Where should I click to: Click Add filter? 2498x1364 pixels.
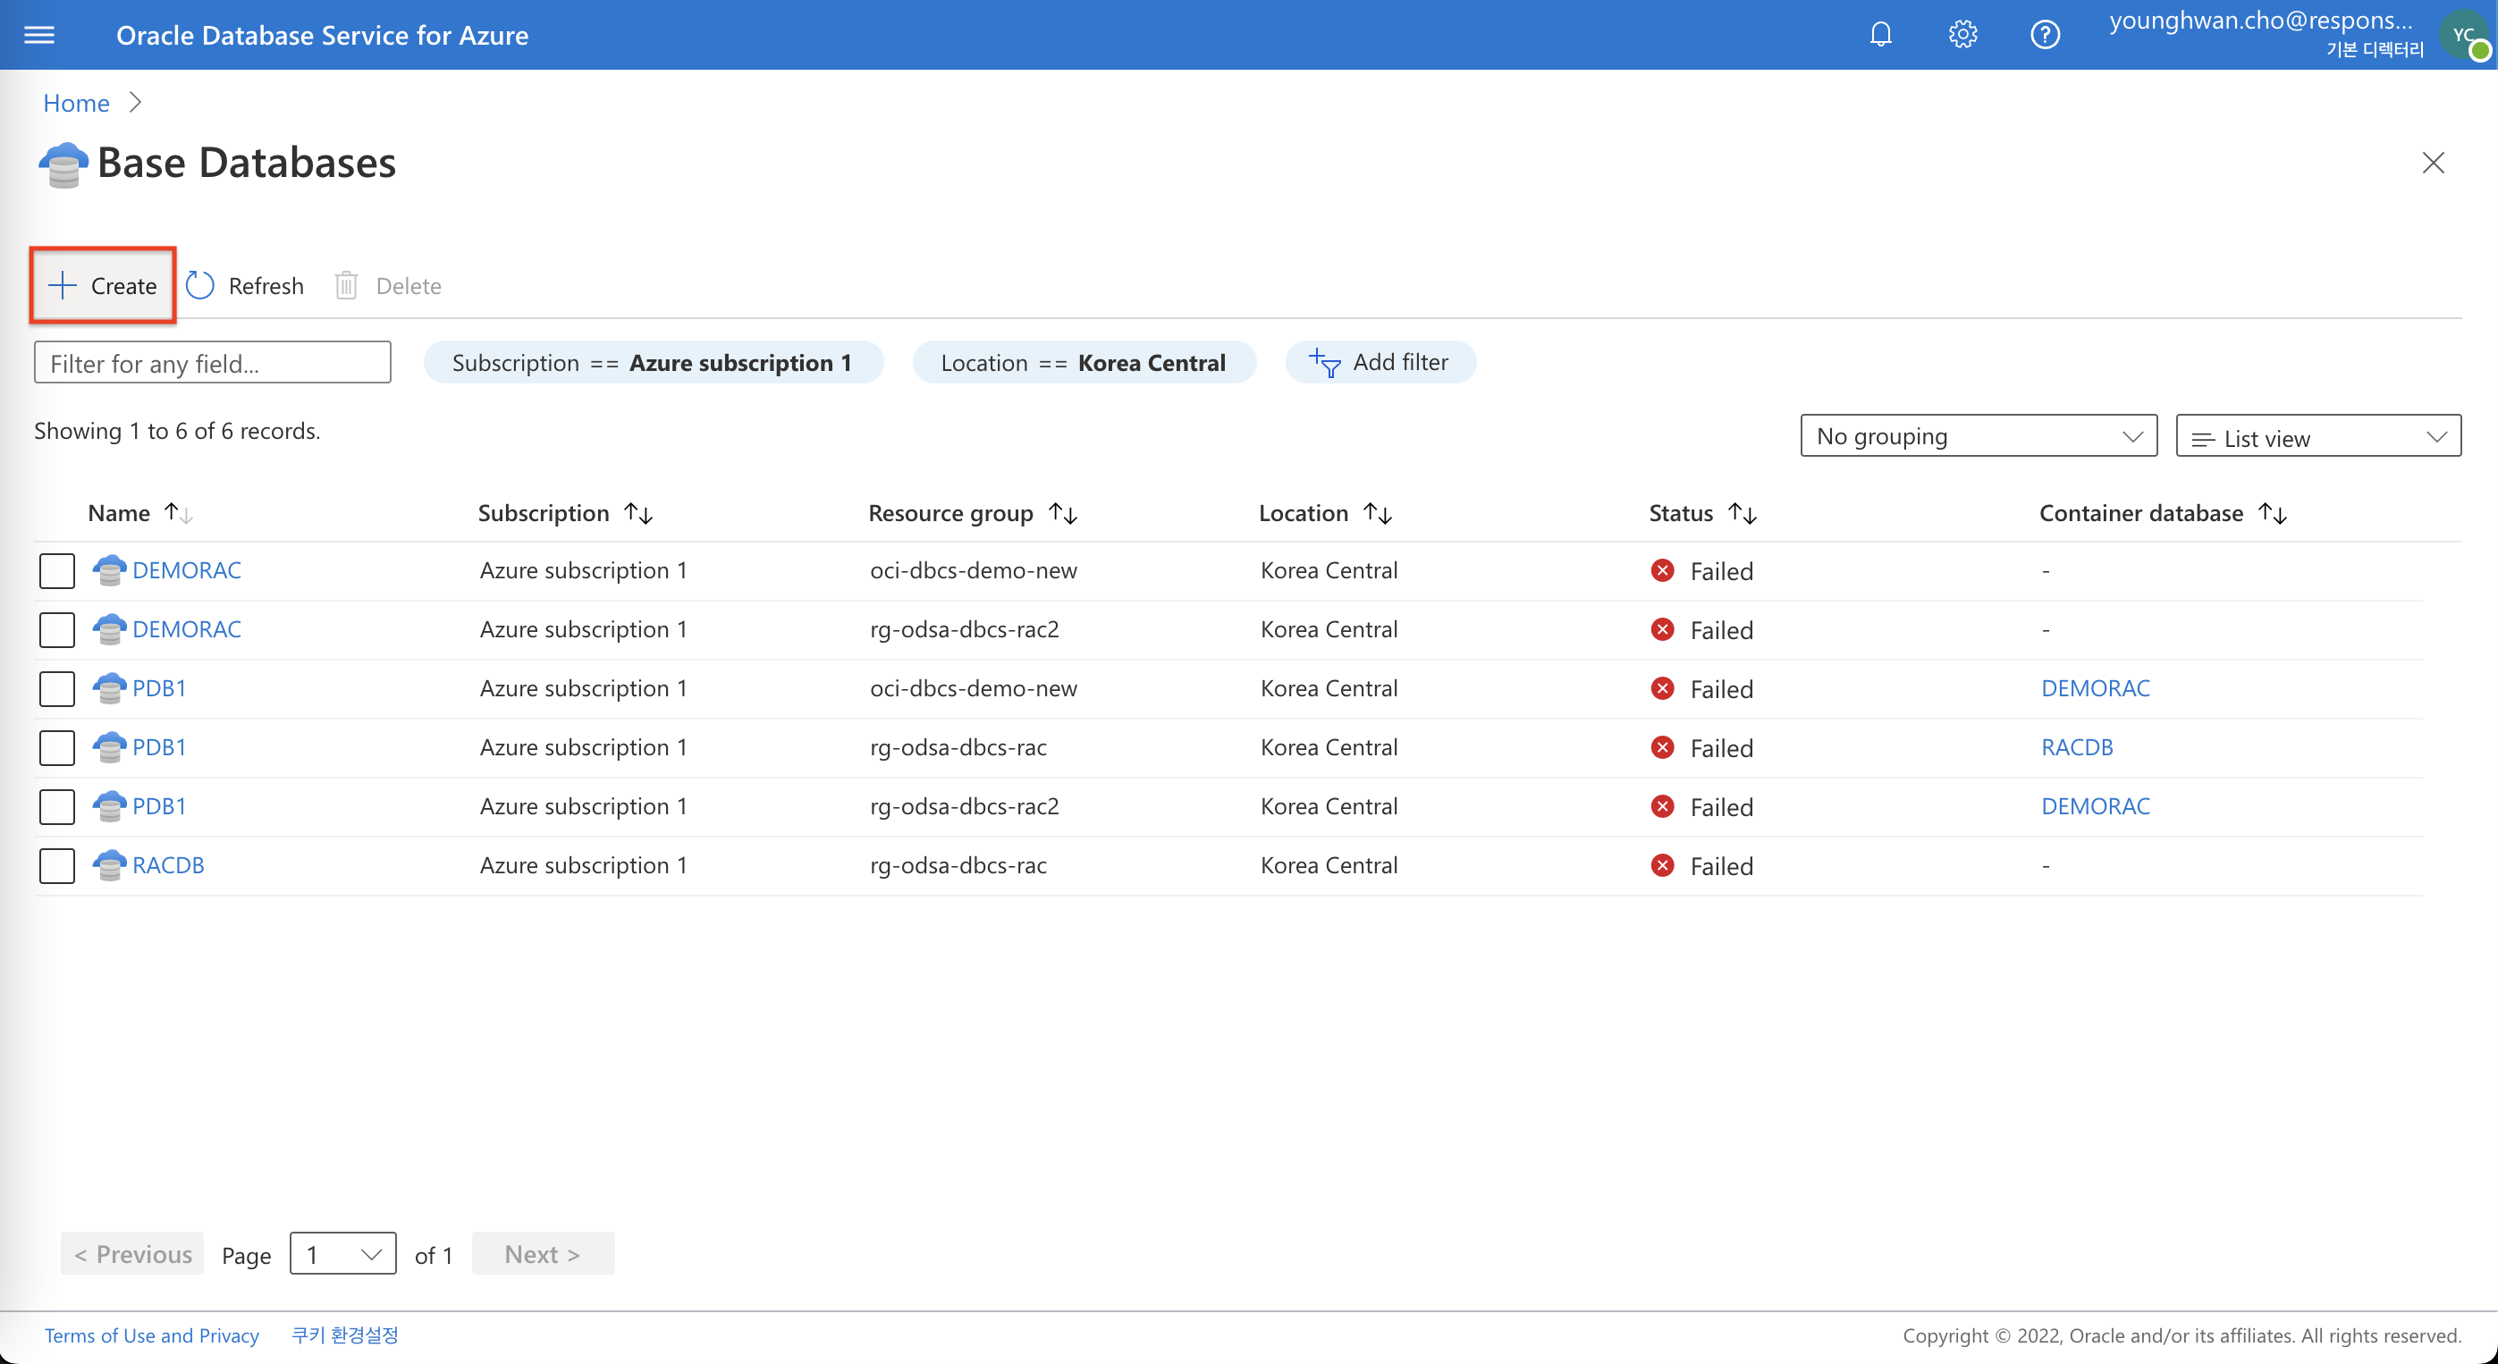click(x=1380, y=363)
